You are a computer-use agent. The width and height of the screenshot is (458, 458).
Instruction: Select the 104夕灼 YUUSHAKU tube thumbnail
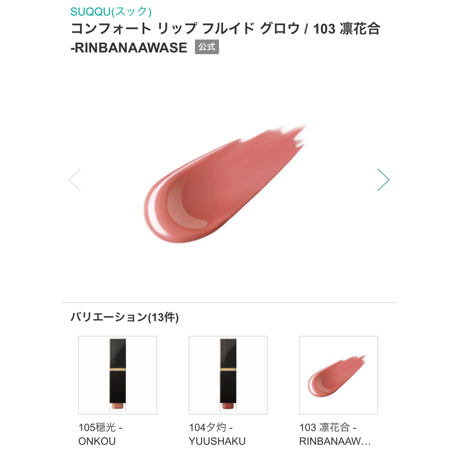[x=228, y=375]
